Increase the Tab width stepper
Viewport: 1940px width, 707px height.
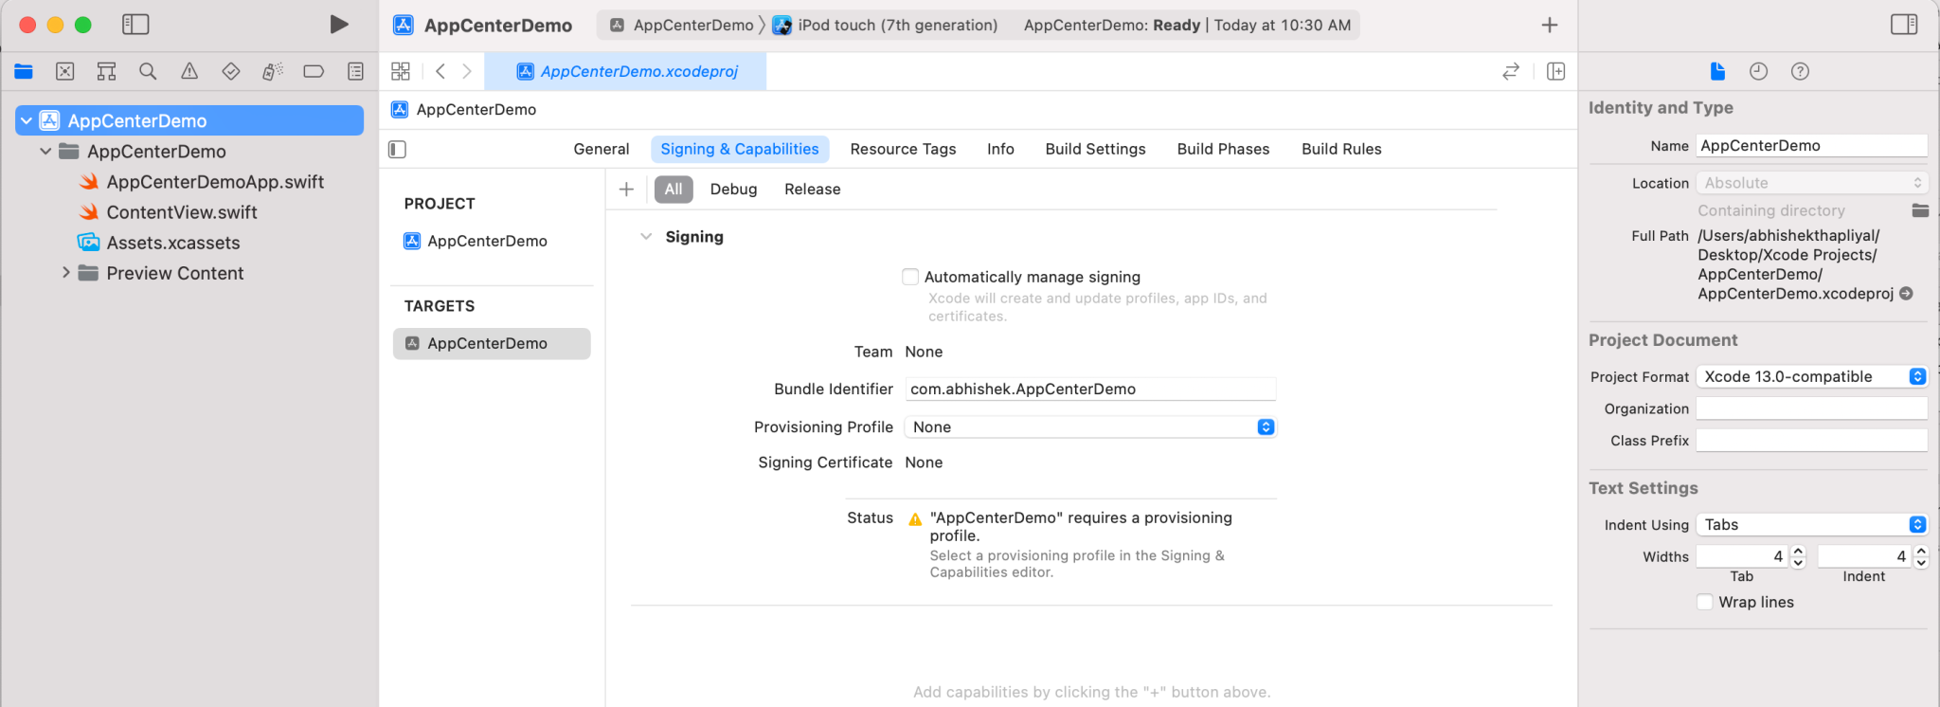tap(1798, 551)
